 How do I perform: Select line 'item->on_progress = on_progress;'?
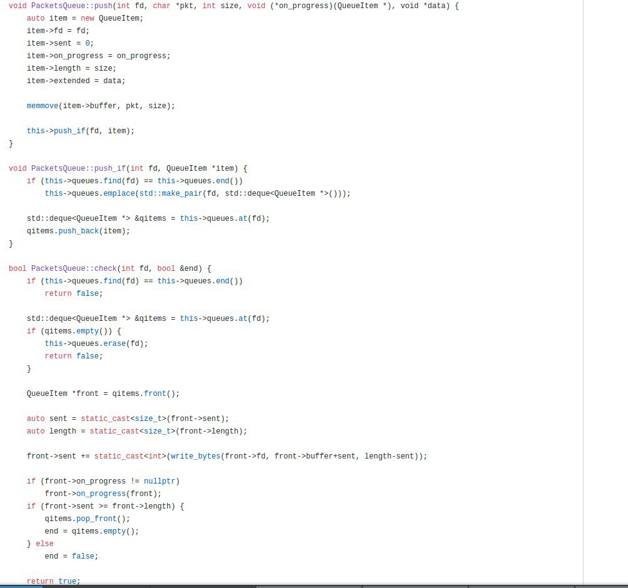coord(99,56)
